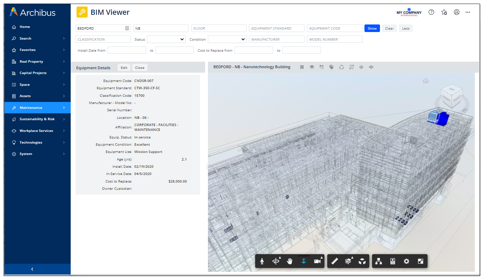Click the Edit button in Equipment Details
The height and width of the screenshot is (280, 481).
pyautogui.click(x=124, y=68)
